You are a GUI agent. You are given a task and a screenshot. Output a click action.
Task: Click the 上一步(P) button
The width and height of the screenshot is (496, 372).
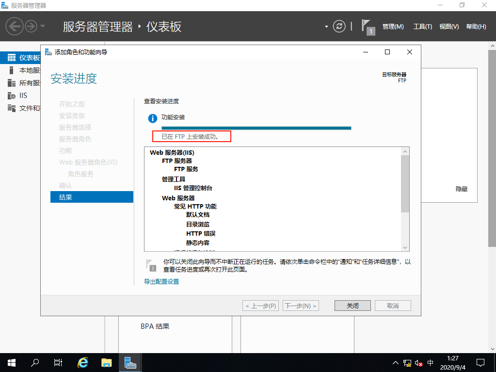(x=261, y=306)
